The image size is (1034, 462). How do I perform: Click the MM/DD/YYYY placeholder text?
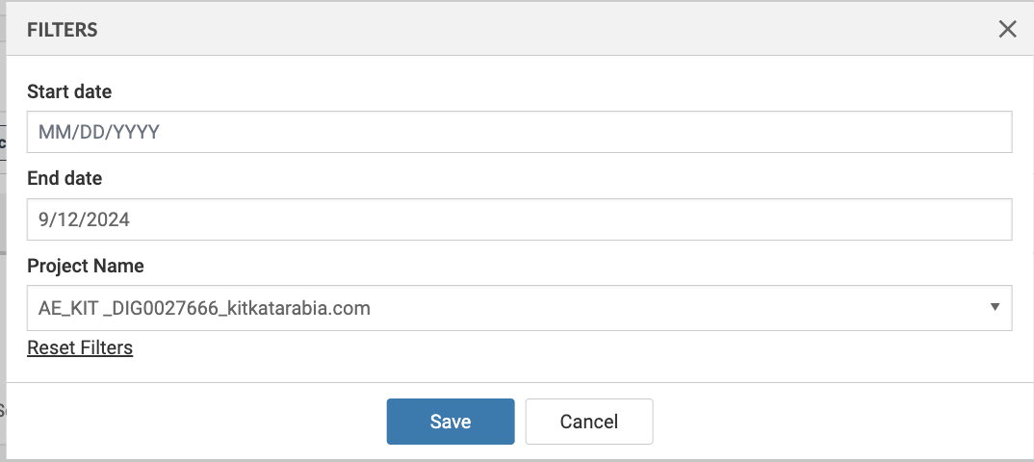(98, 133)
